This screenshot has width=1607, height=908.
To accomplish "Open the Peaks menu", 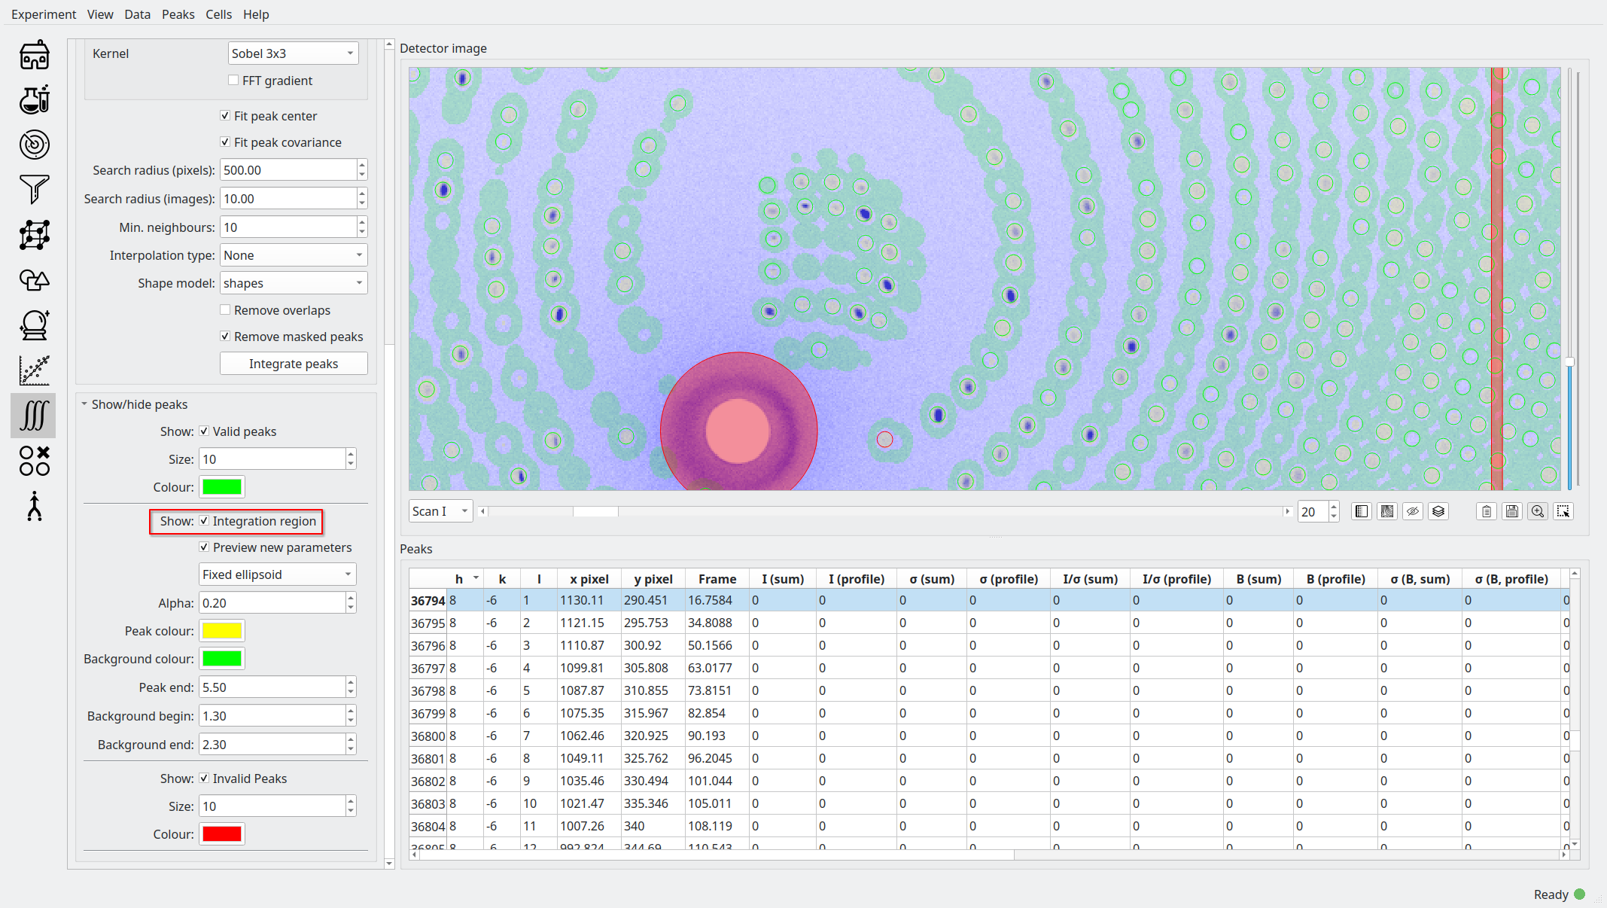I will (x=178, y=14).
